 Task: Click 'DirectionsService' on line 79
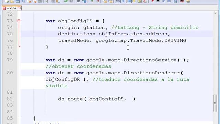pyautogui.click(x=150, y=60)
